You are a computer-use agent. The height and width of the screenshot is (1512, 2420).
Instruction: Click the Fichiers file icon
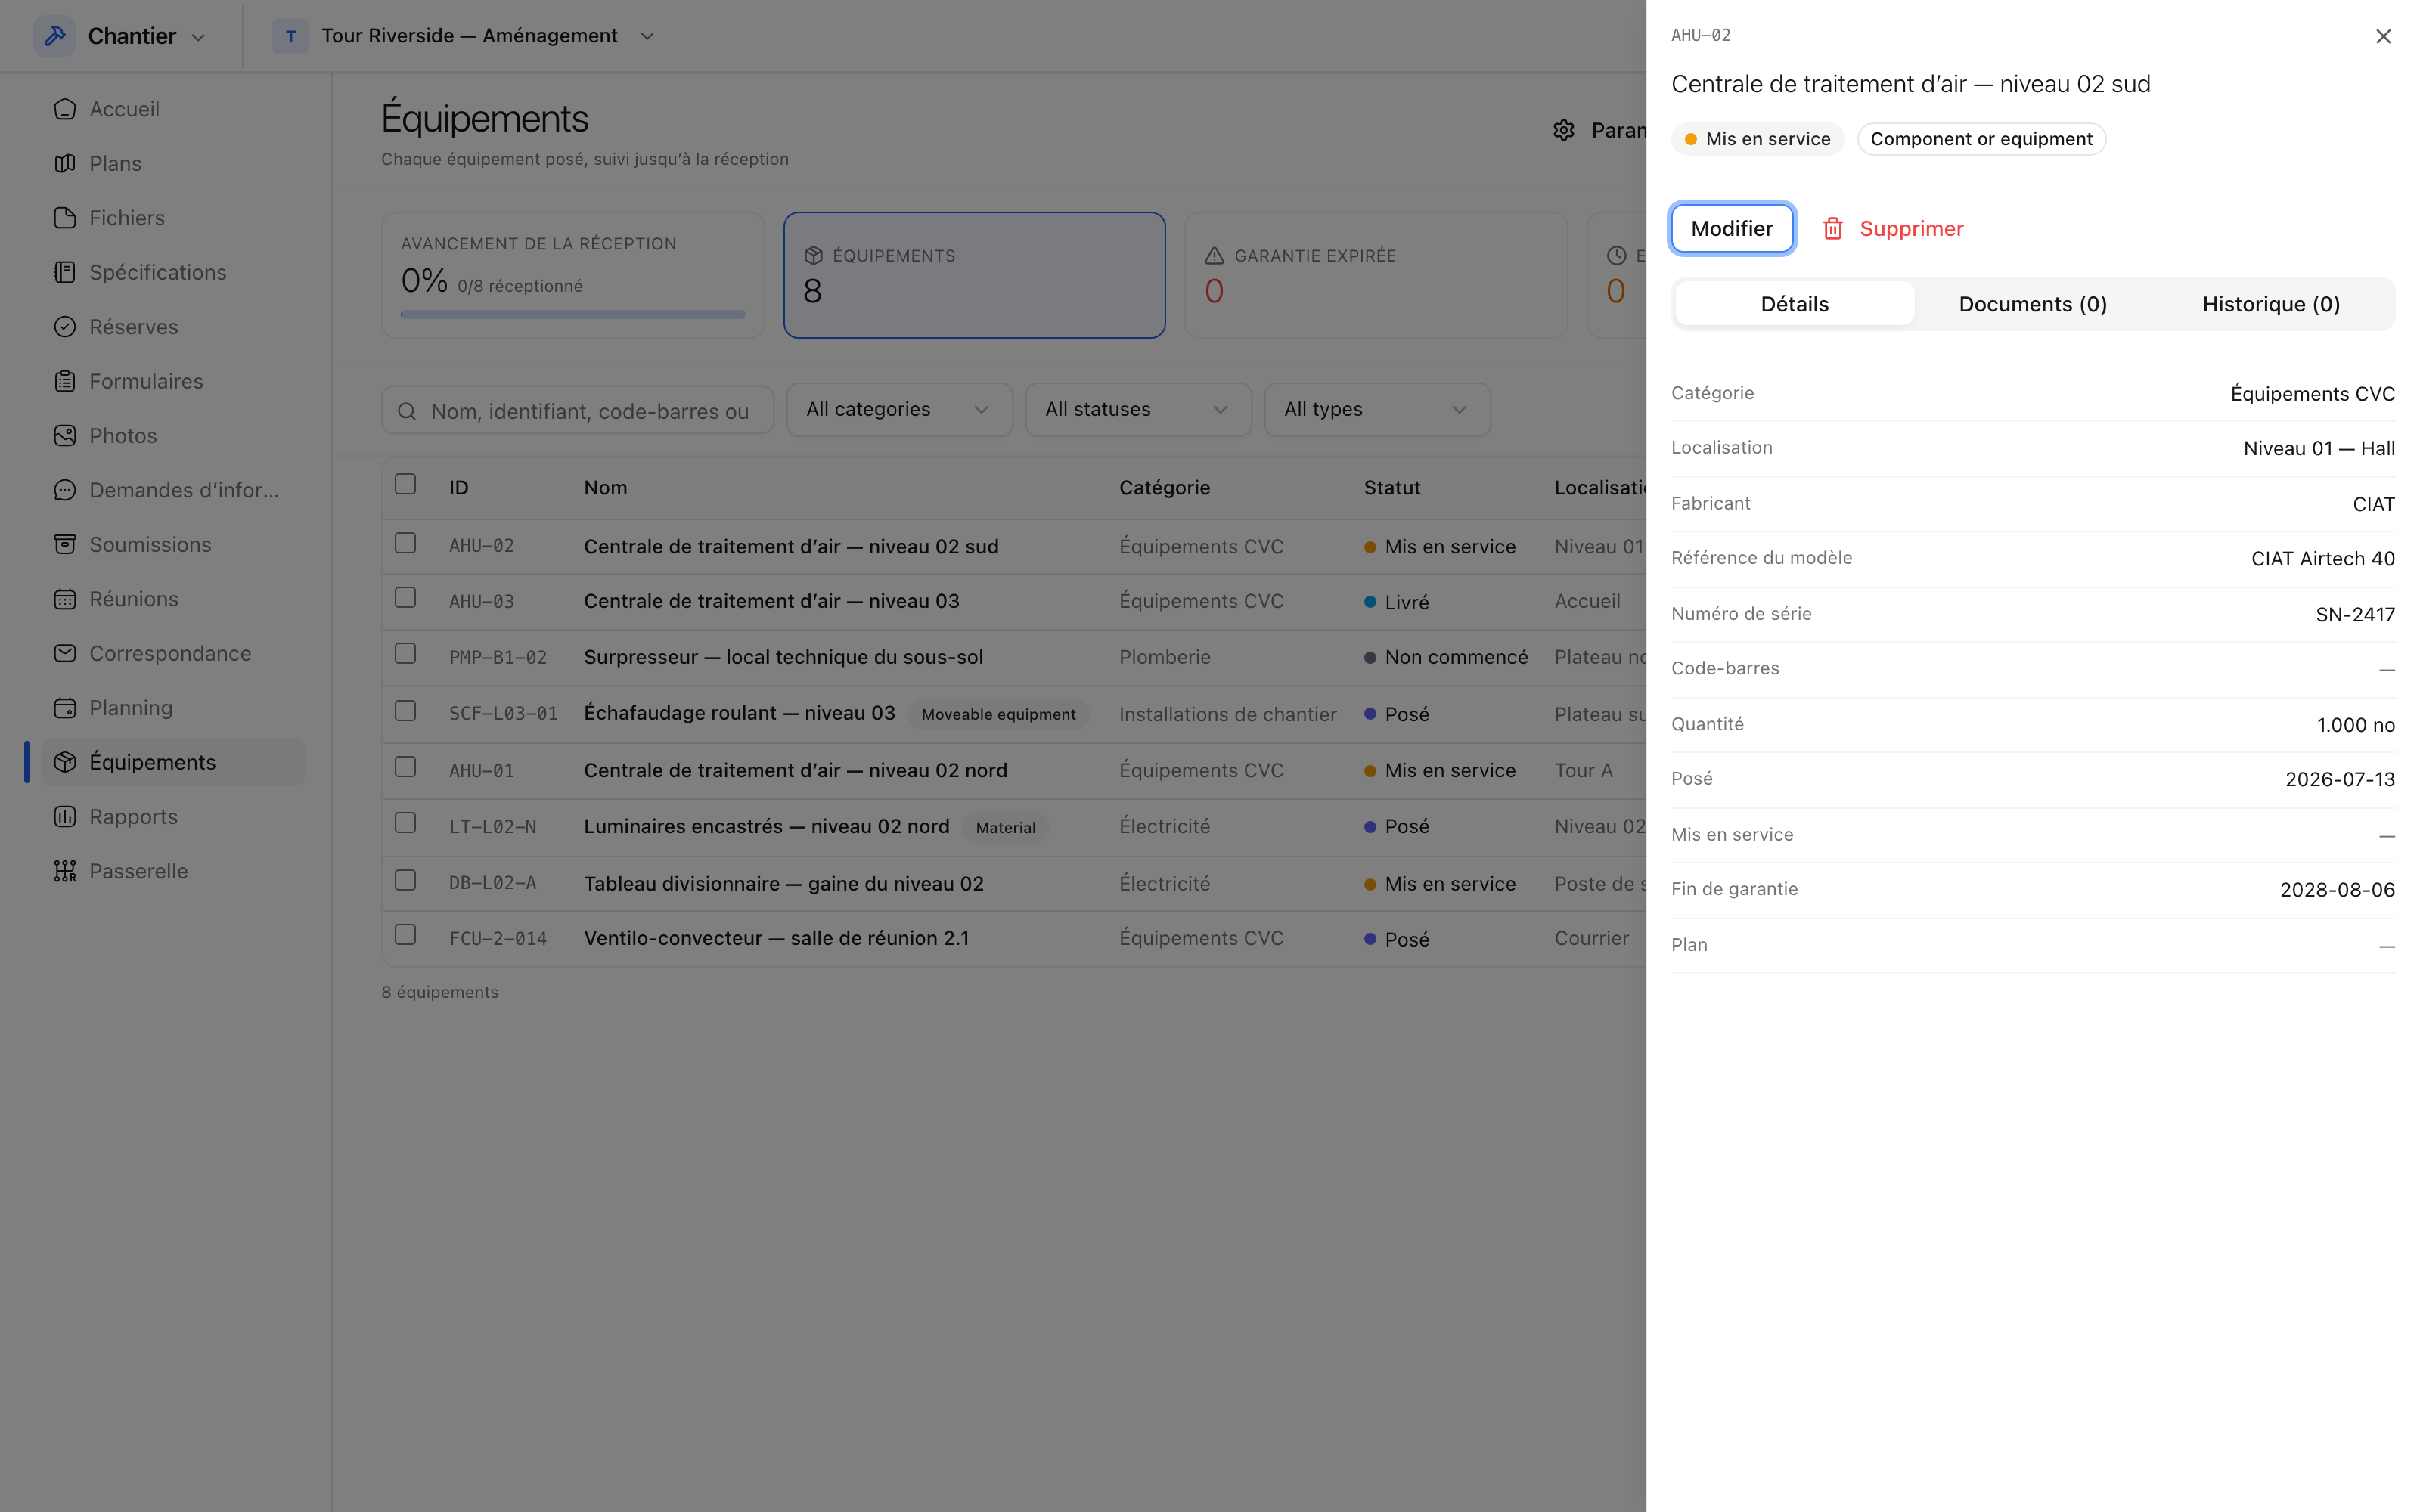pyautogui.click(x=65, y=218)
